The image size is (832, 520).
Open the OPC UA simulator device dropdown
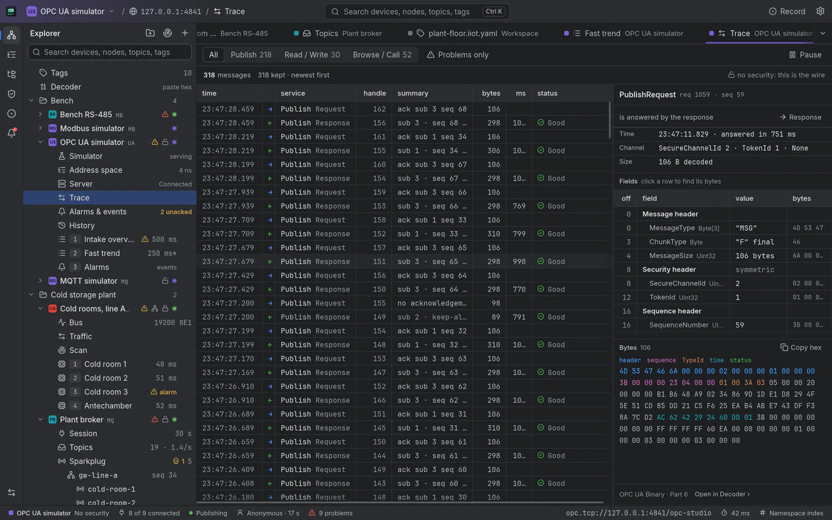point(71,11)
